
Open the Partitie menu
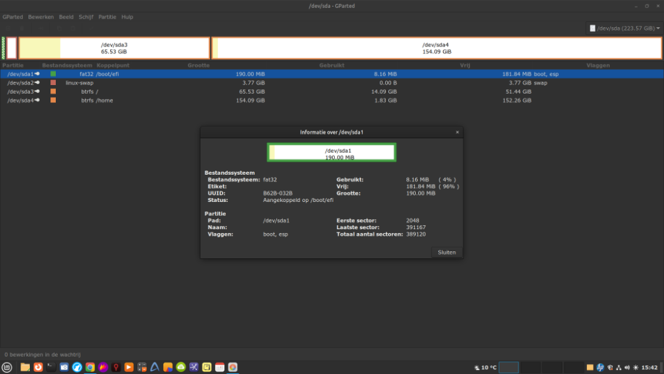(x=107, y=17)
